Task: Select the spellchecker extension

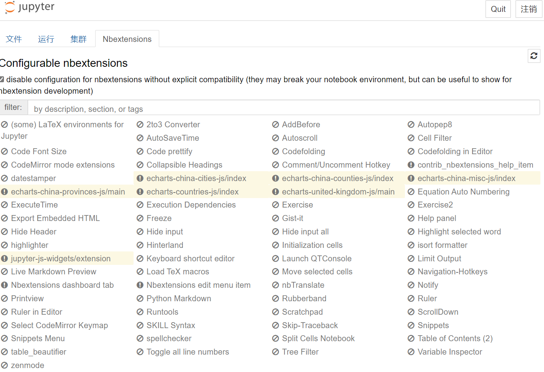Action: [169, 338]
